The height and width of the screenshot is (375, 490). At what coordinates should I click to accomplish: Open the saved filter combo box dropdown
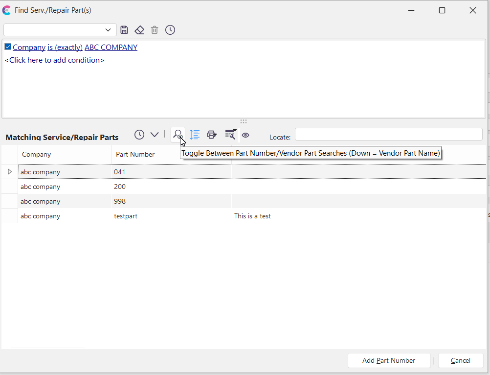pos(108,30)
